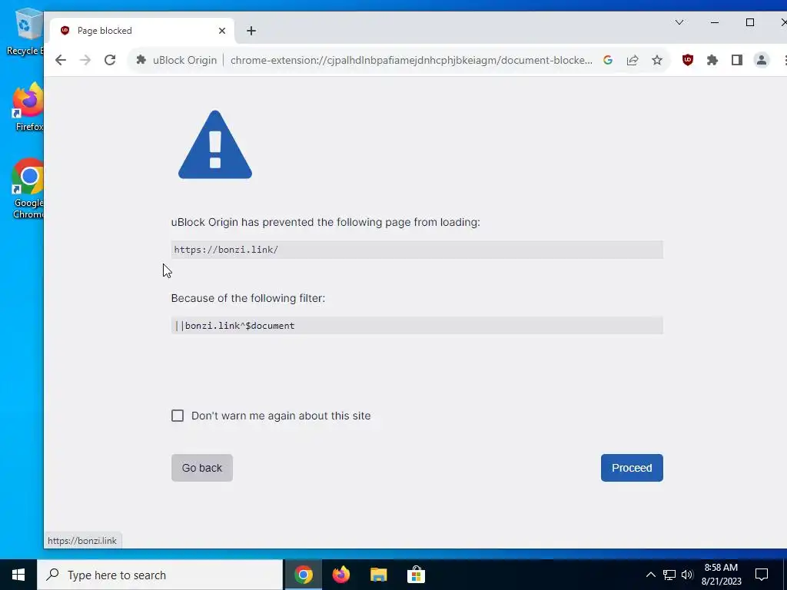Viewport: 787px width, 590px height.
Task: Close the Page blocked tab
Action: click(x=222, y=31)
